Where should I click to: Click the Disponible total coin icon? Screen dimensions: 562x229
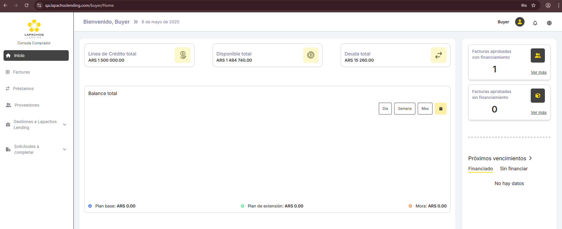311,55
